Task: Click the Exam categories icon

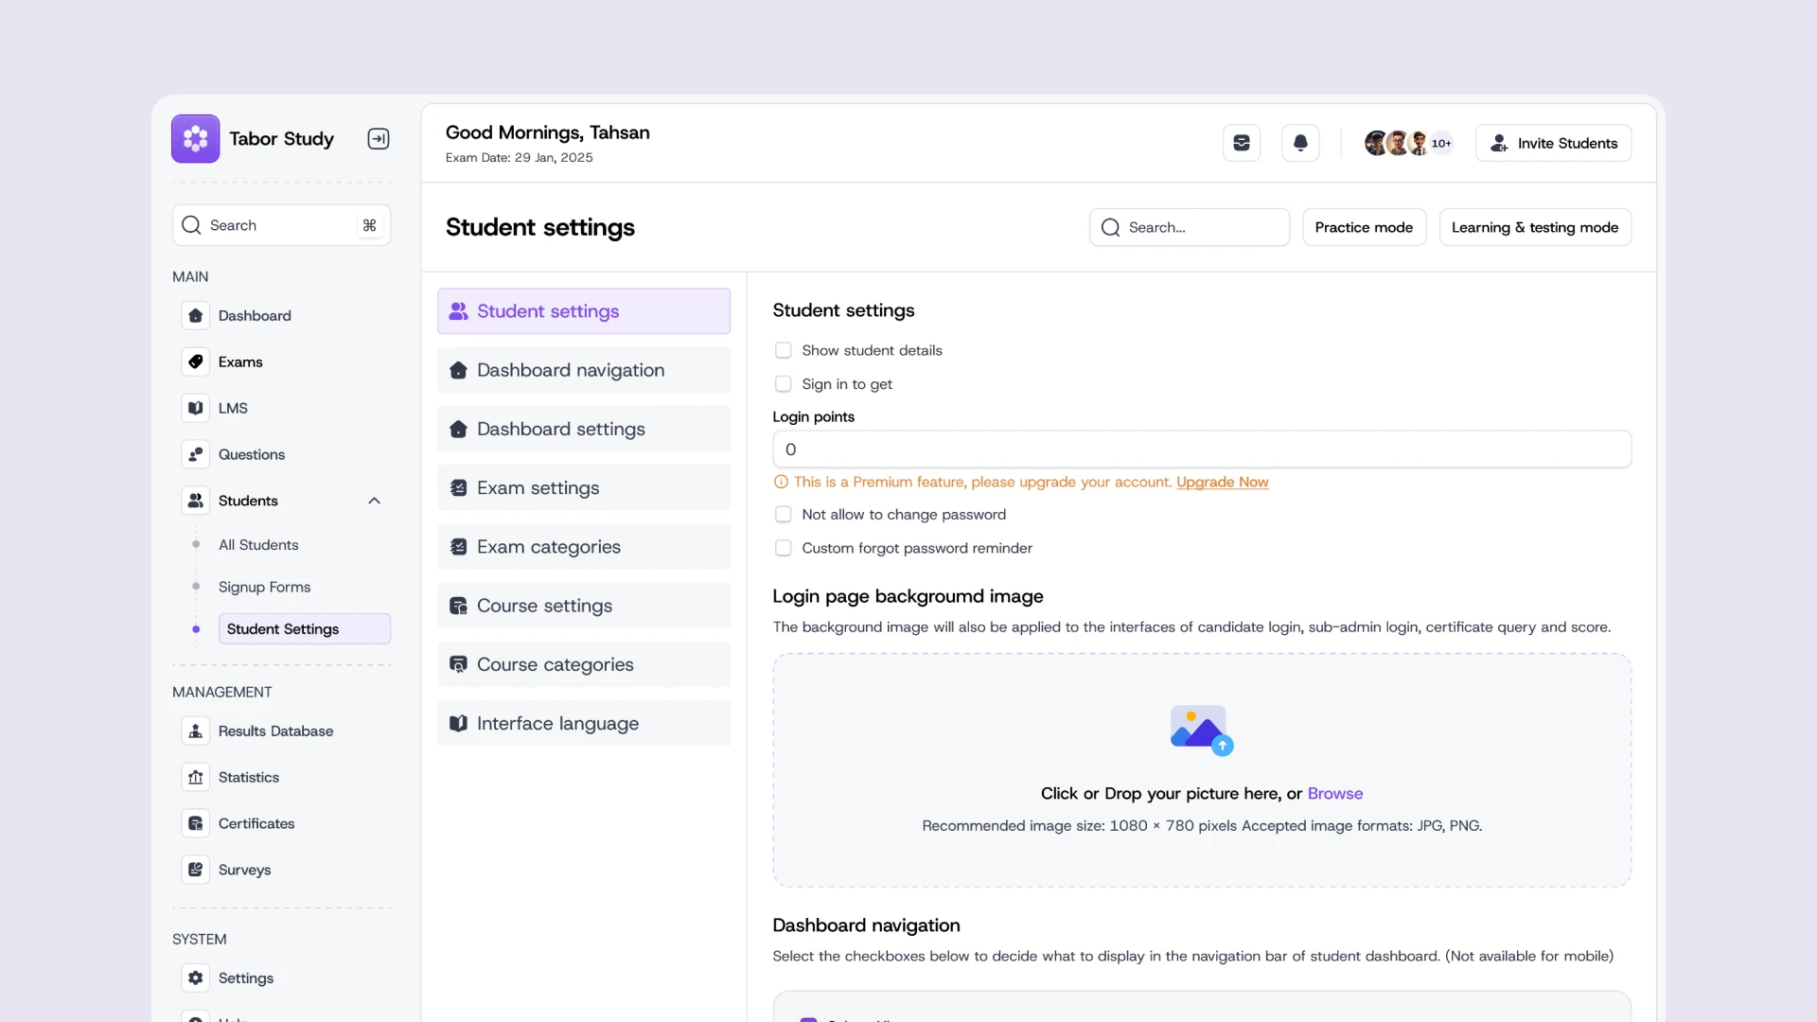Action: [458, 547]
